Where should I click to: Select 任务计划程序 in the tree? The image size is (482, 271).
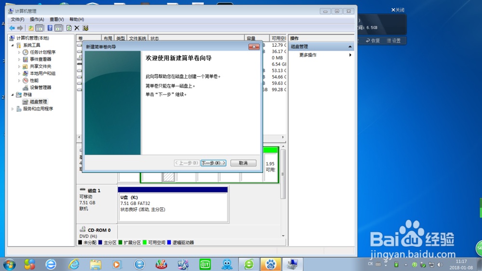point(43,52)
